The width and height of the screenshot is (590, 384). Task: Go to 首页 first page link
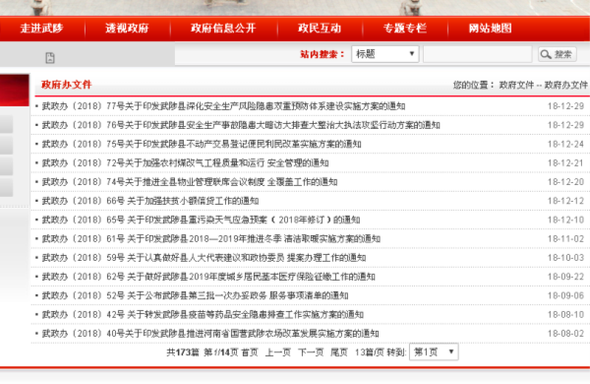pyautogui.click(x=250, y=352)
